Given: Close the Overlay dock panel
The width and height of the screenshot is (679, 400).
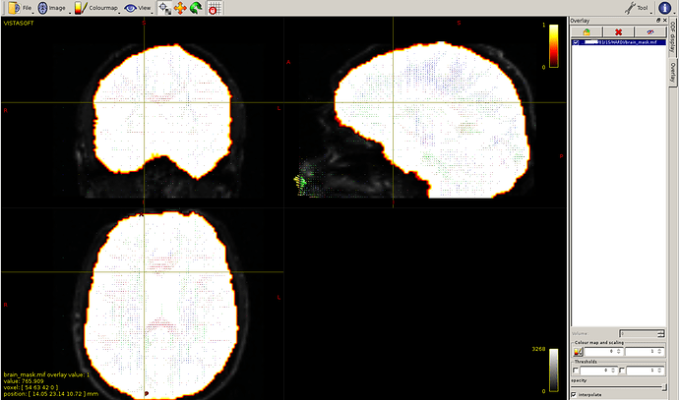Looking at the screenshot, I should (x=664, y=21).
